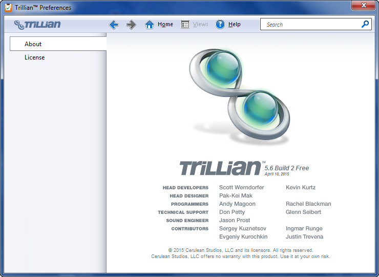Click the name Rachel Blackman

coord(308,204)
